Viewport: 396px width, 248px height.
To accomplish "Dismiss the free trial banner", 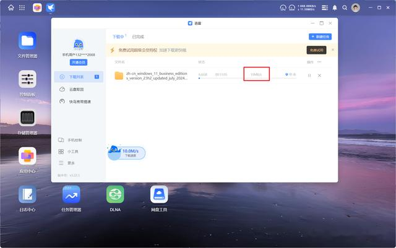I will pos(333,49).
